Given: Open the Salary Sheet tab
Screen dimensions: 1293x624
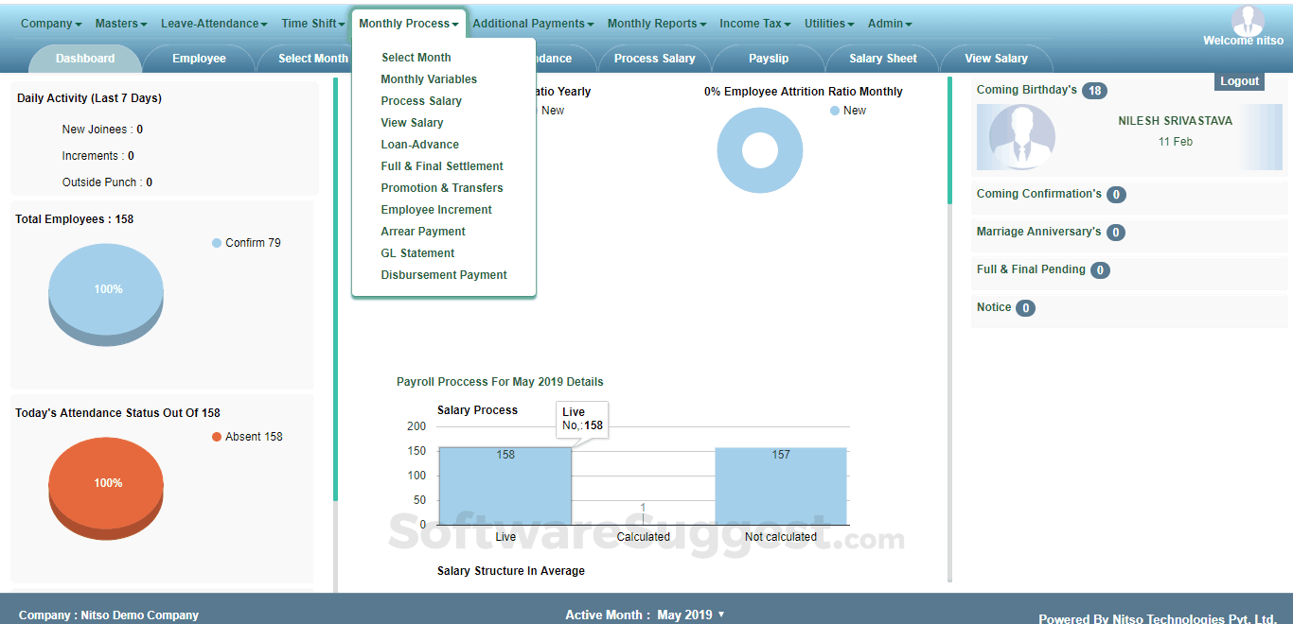Looking at the screenshot, I should 883,59.
